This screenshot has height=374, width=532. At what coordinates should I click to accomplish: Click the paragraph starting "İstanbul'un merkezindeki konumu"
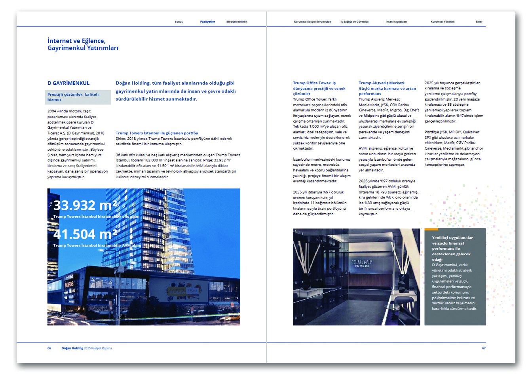pos(322,170)
